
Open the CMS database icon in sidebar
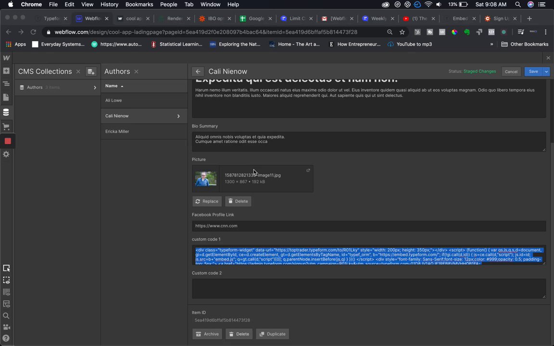tap(6, 112)
